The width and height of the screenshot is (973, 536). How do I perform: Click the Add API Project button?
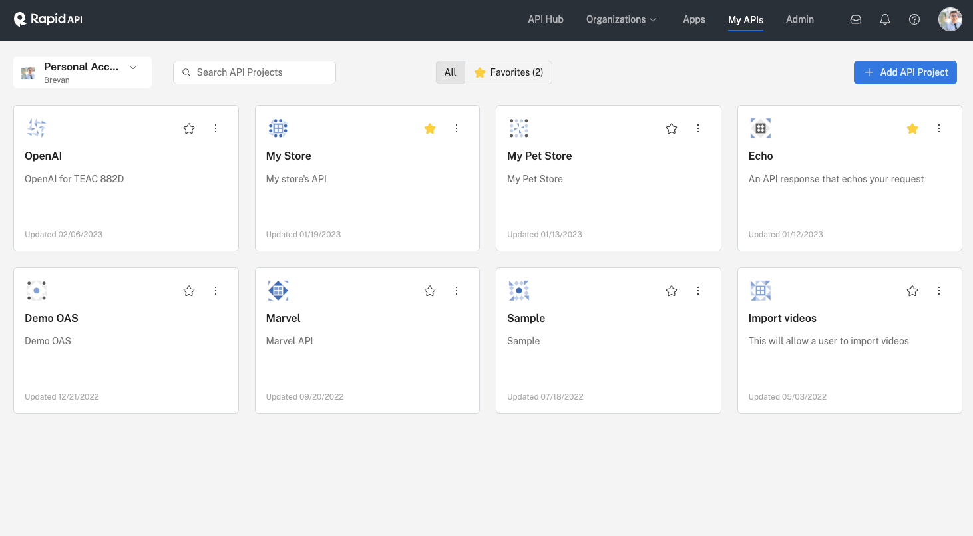click(905, 72)
